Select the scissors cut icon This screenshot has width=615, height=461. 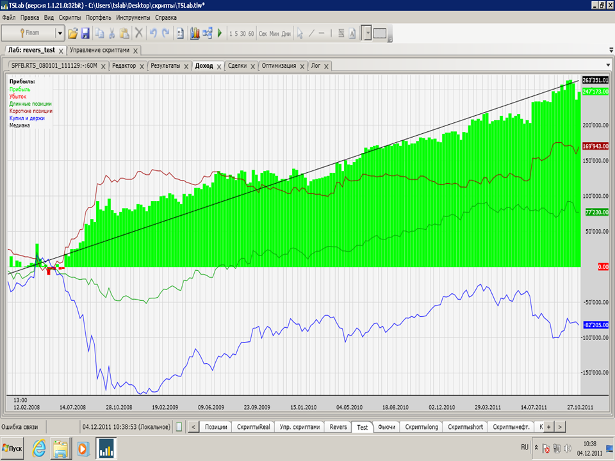point(111,33)
